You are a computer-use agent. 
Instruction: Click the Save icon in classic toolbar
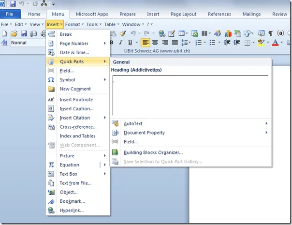[x=24, y=33]
